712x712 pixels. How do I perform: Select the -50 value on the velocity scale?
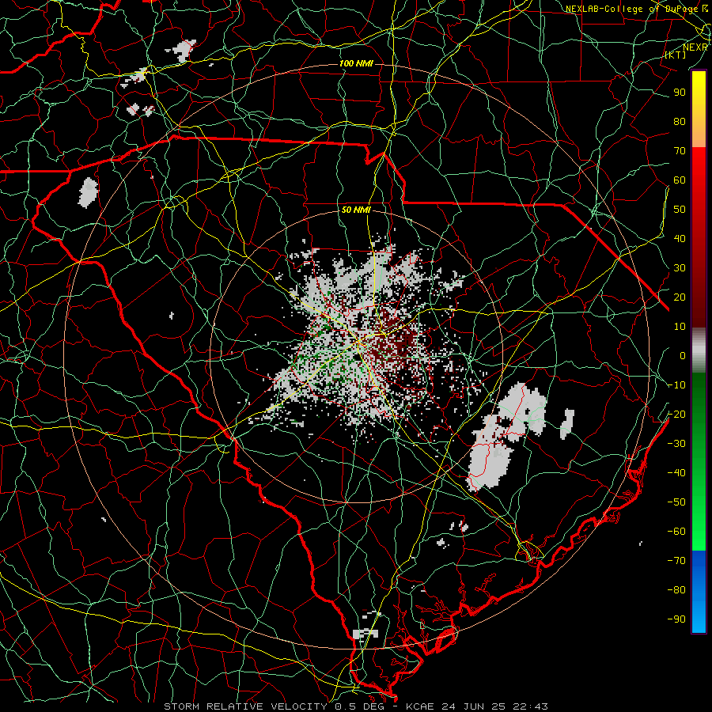pos(676,502)
